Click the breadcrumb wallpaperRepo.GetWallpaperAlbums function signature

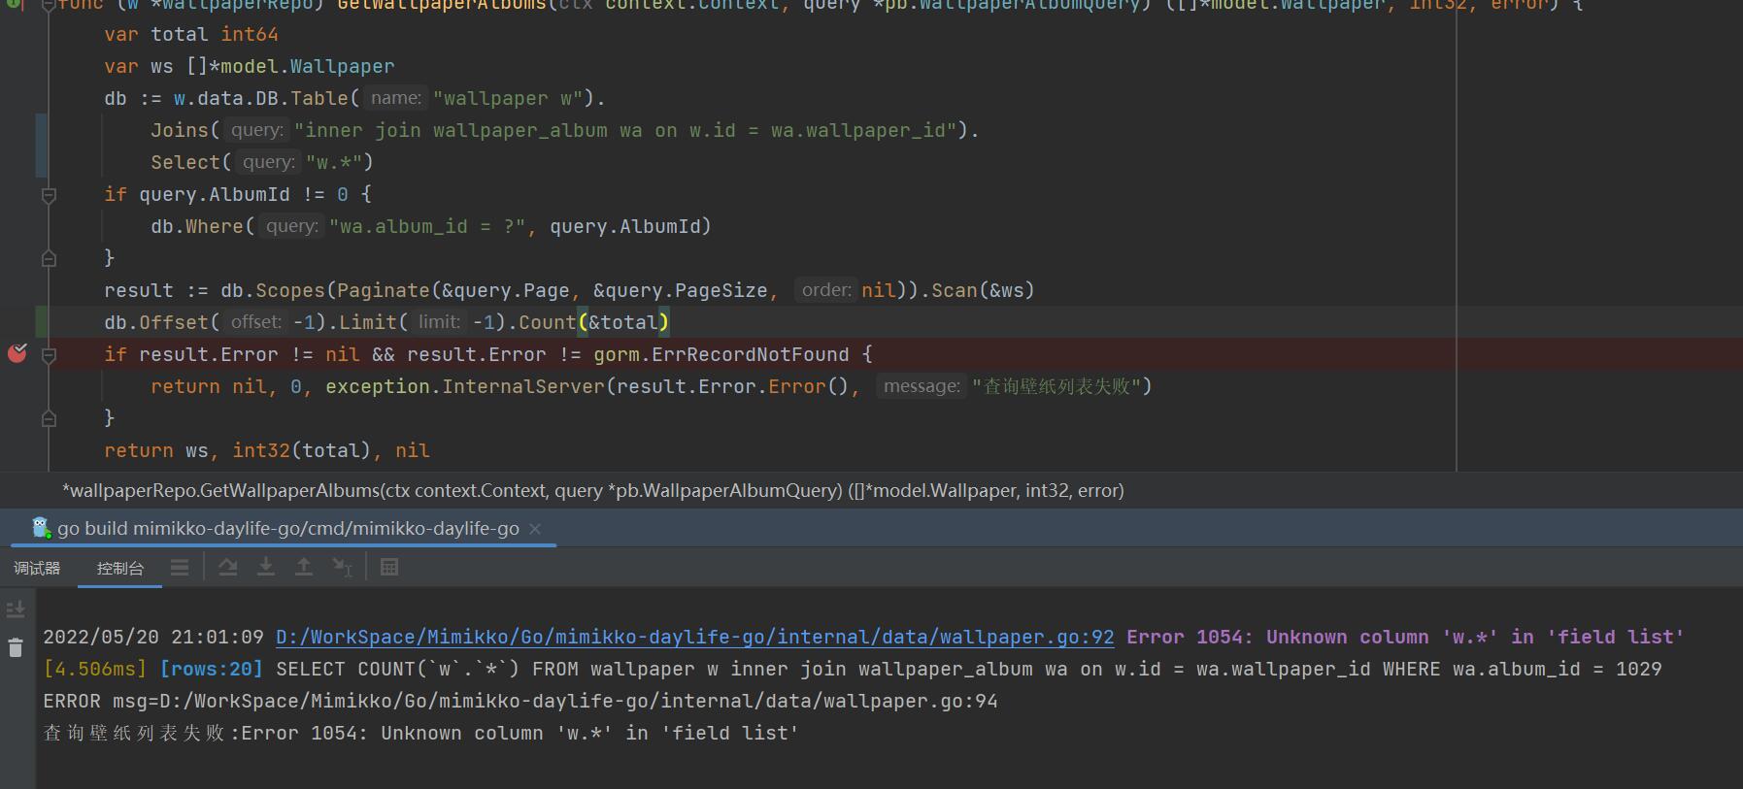592,491
